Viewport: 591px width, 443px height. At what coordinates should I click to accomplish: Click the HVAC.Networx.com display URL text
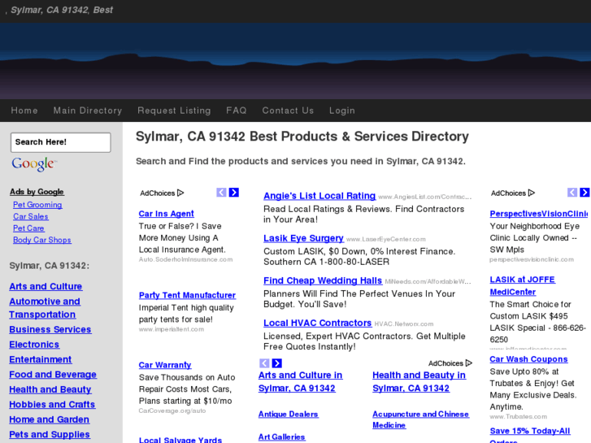[404, 324]
